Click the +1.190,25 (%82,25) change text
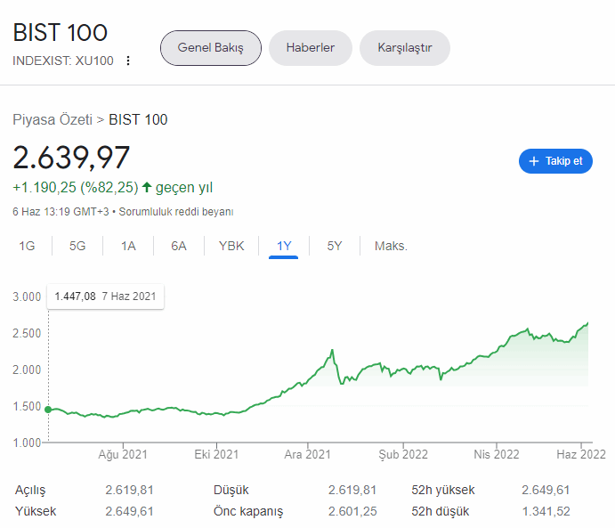This screenshot has height=528, width=615. click(76, 188)
